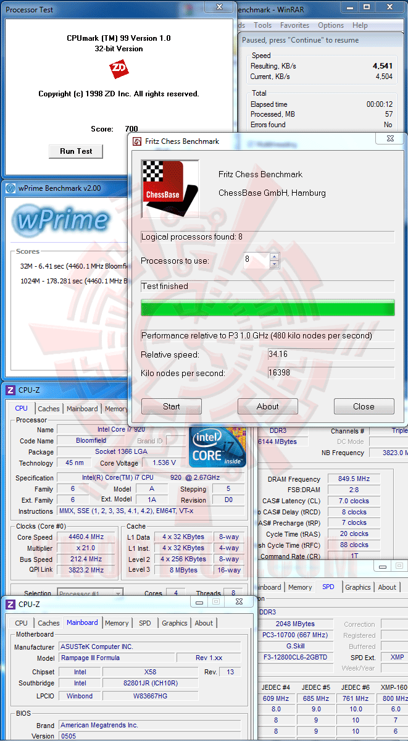Screen dimensions: 408x741
Task: Open the Tools menu in WinRAR
Action: tap(262, 25)
